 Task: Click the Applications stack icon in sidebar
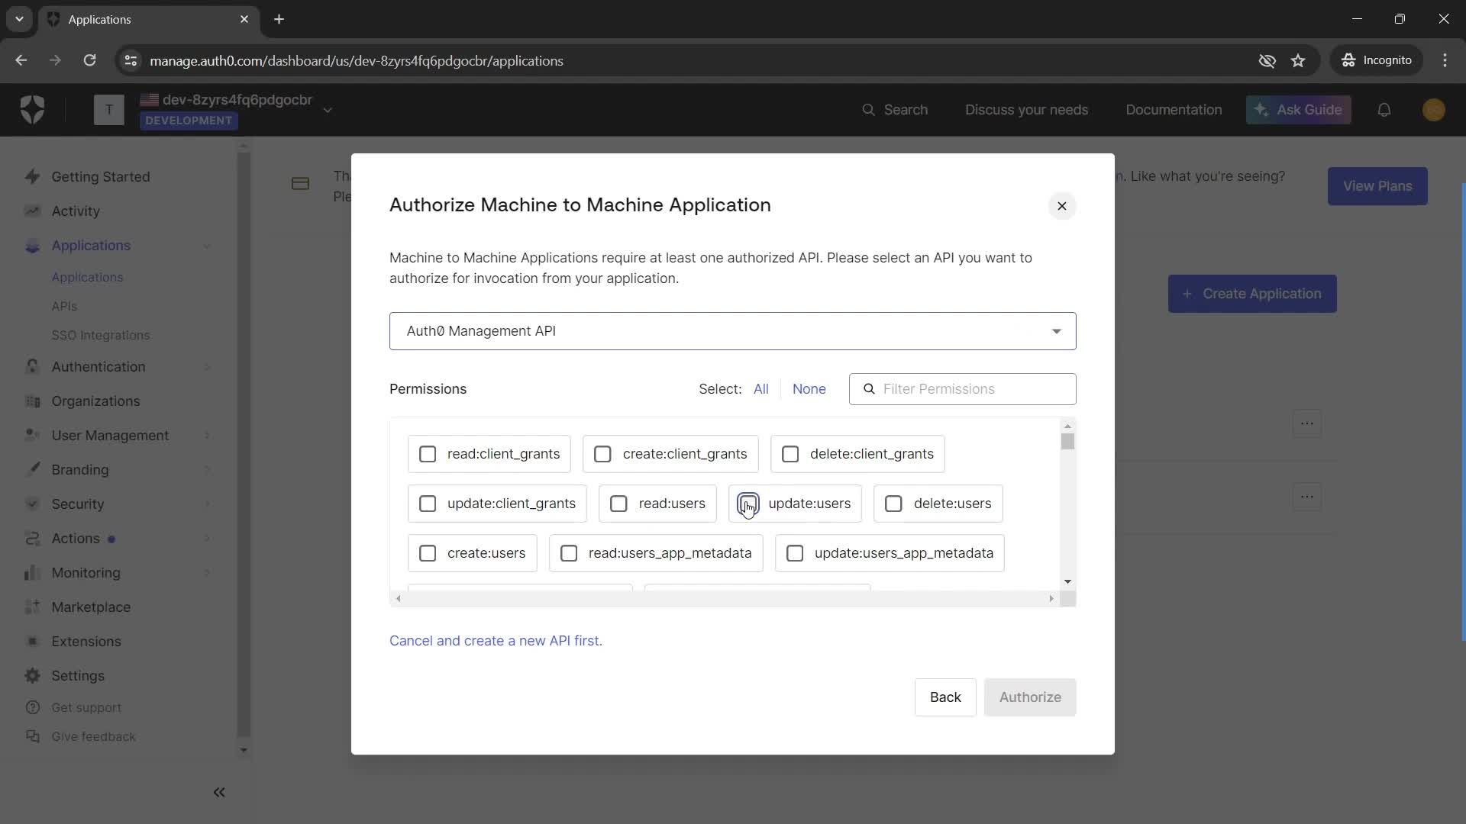coord(32,246)
